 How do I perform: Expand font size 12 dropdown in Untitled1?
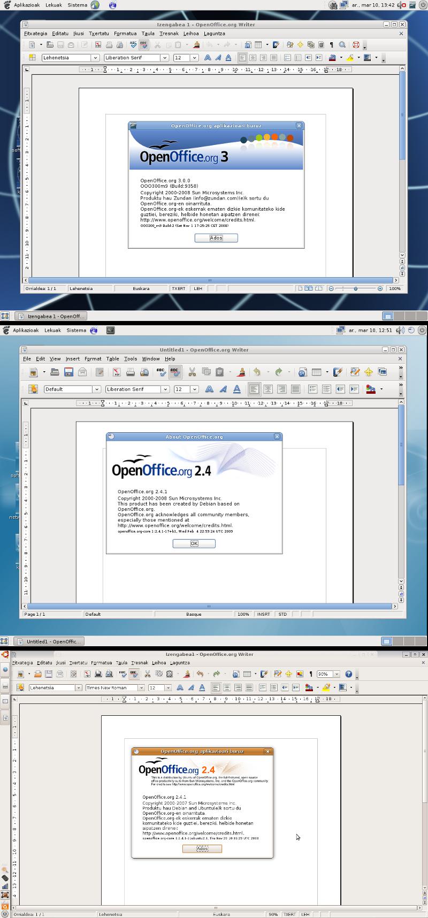tap(195, 389)
